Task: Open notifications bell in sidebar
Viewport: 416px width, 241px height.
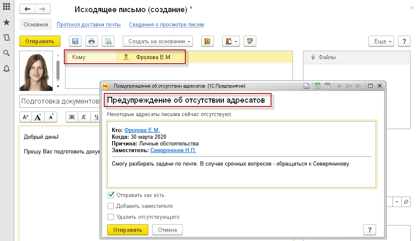Action: coord(6,69)
